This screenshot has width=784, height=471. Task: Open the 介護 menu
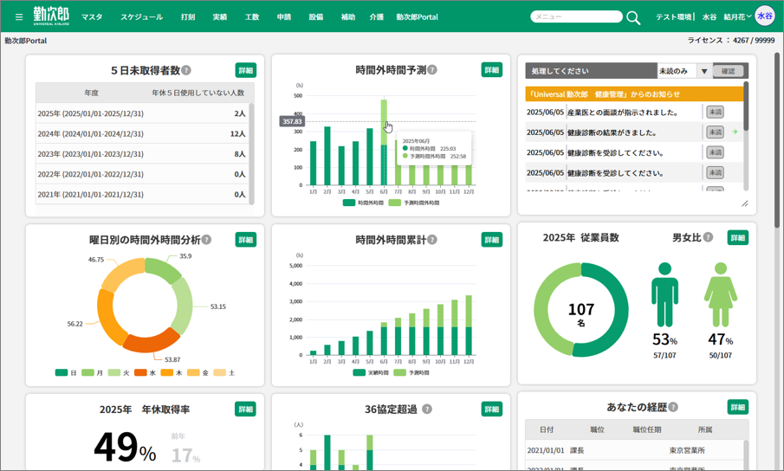[x=377, y=17]
